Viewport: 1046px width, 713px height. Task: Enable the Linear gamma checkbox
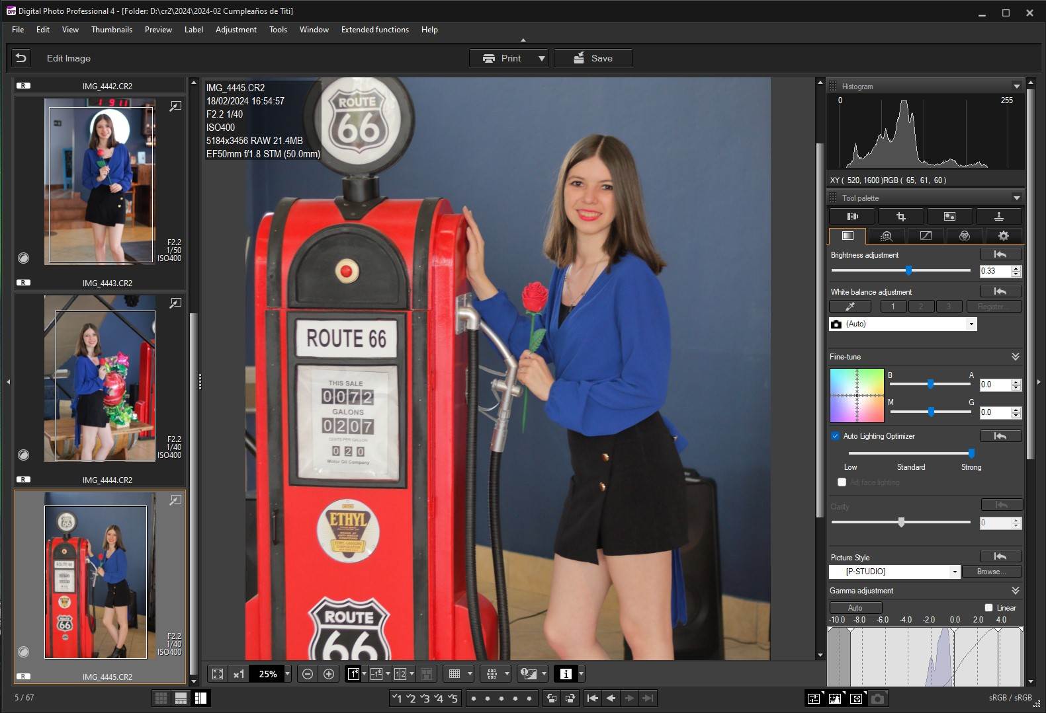(x=988, y=608)
